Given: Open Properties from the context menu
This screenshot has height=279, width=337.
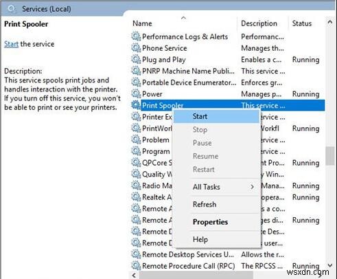Looking at the screenshot, I should tap(216, 222).
